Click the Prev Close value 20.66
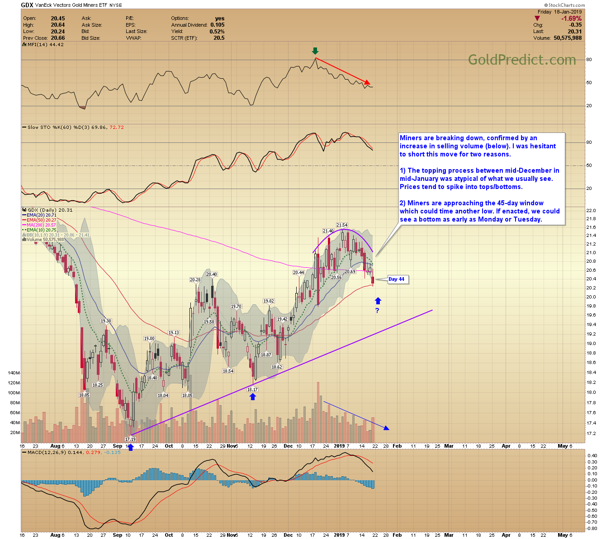The width and height of the screenshot is (606, 539). [x=58, y=38]
